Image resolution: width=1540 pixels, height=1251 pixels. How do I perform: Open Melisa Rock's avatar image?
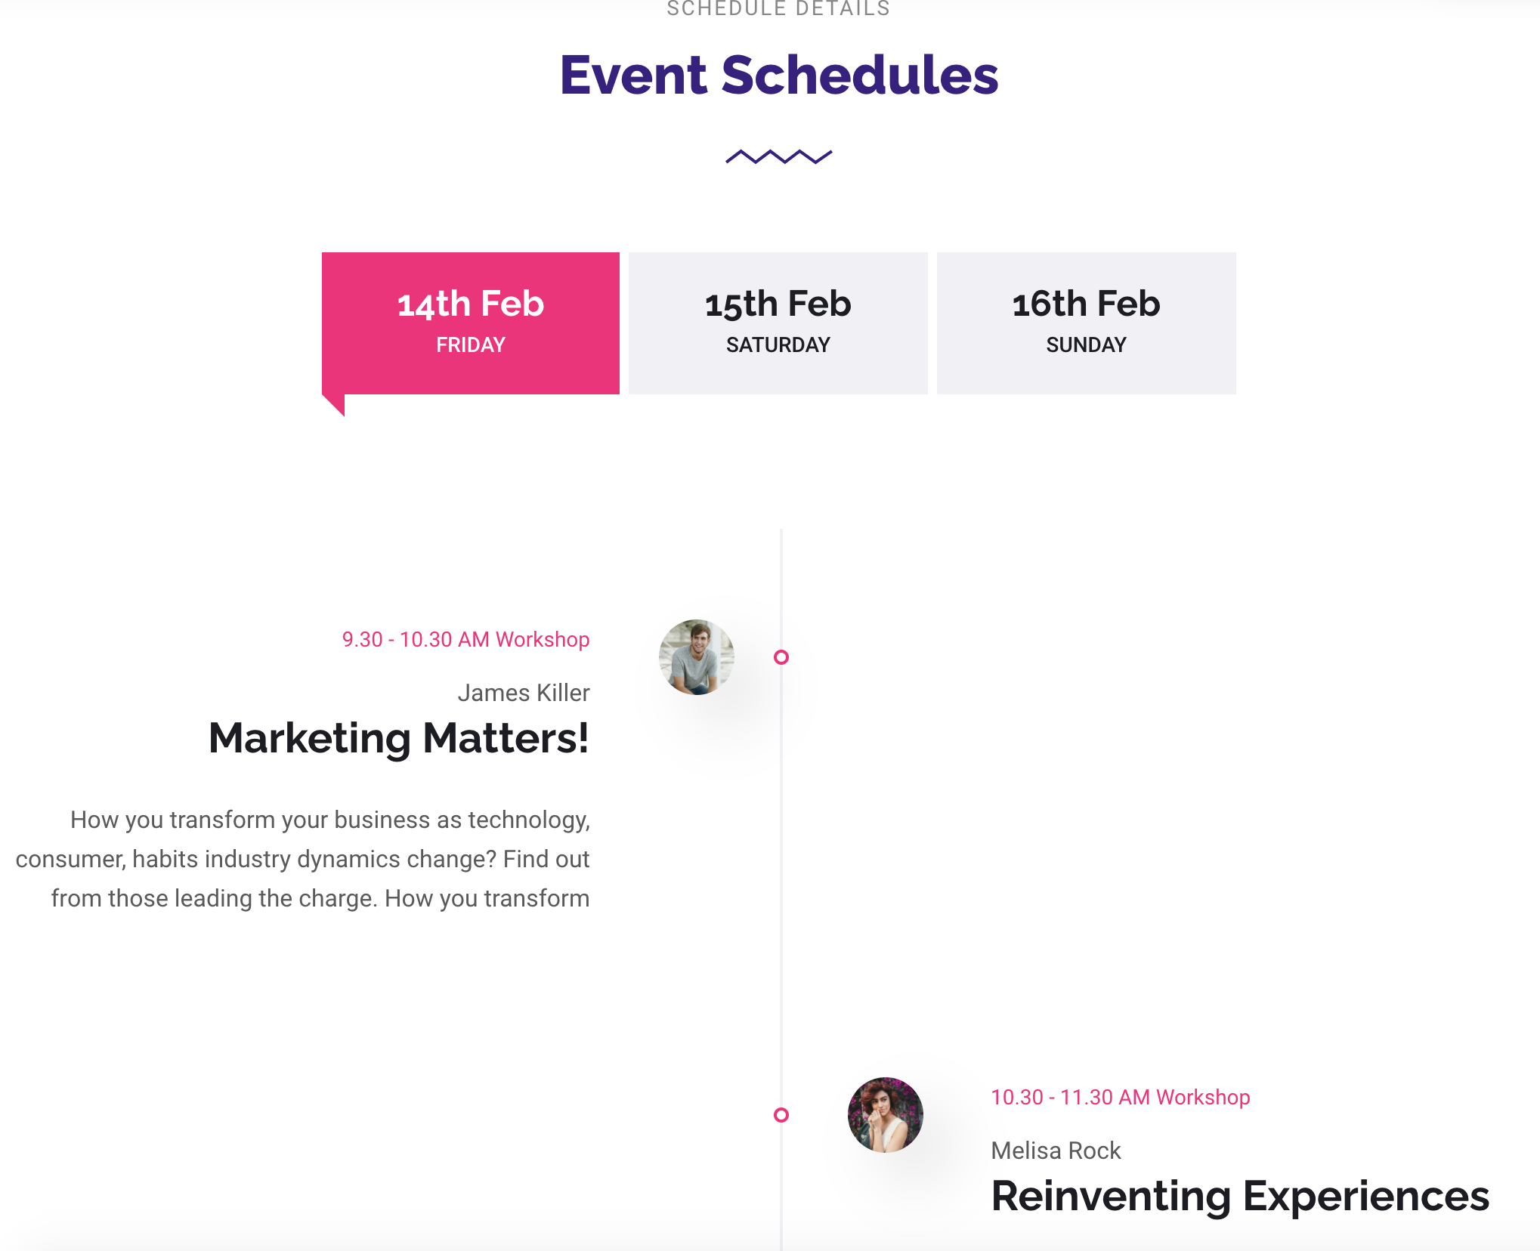(885, 1115)
